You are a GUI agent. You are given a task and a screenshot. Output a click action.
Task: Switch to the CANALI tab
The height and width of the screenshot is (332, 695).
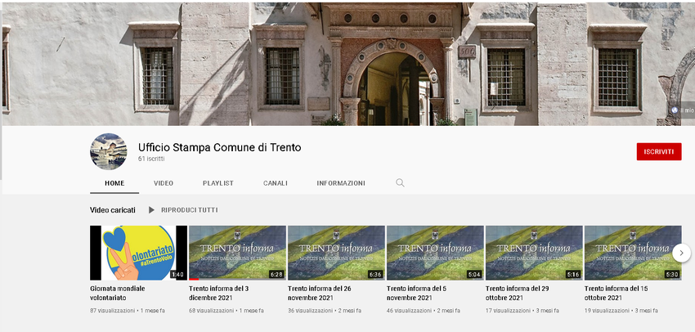pos(276,183)
